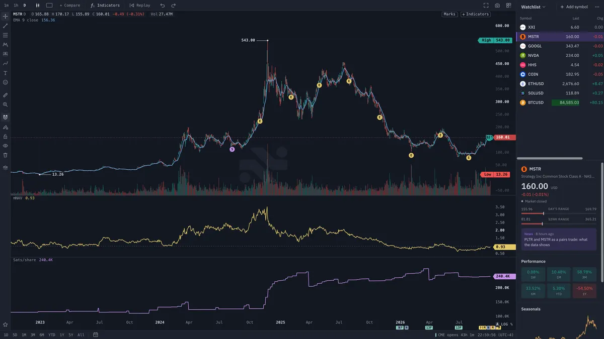
Task: Click the 3M performance 58.78% tile
Action: 585,274
